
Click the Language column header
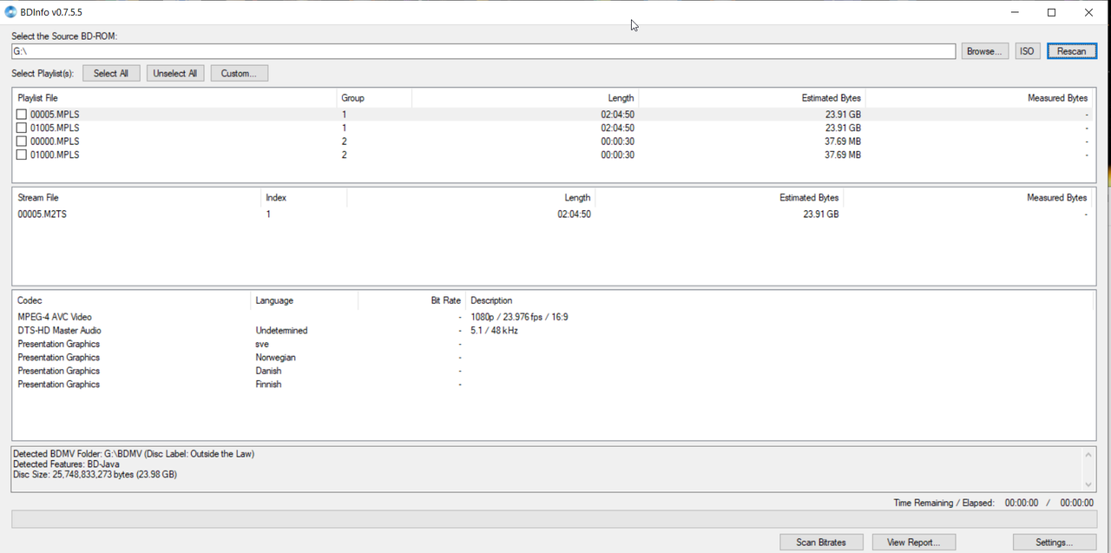[x=304, y=300]
